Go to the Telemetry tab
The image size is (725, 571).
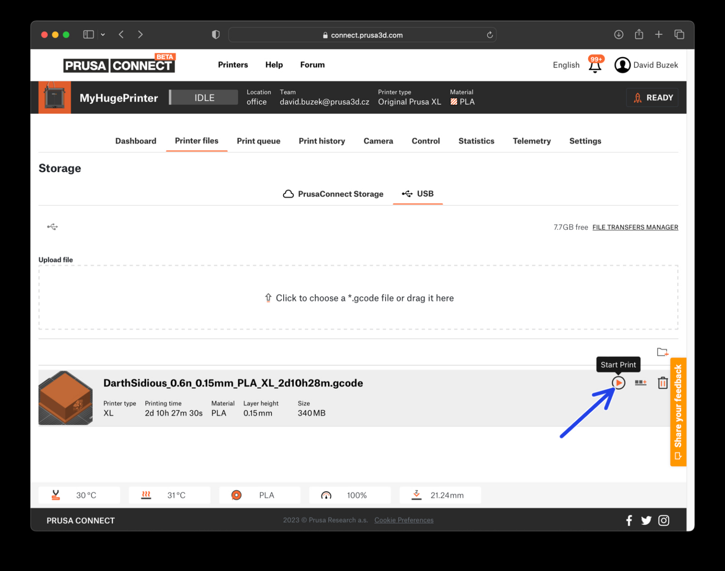[531, 141]
